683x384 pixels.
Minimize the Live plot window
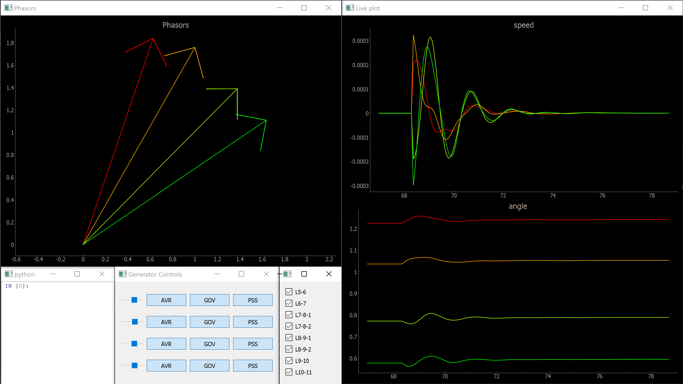pos(621,8)
